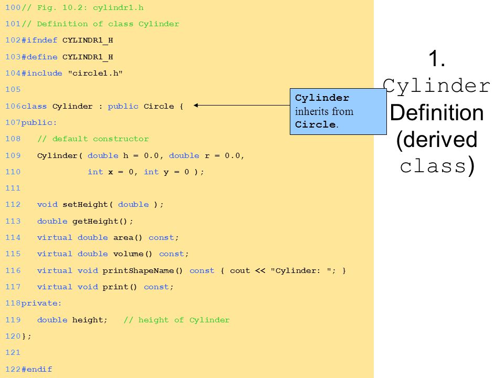Screen dimensions: 504x378
Task: Click '#ifndef CYLINDR1_H' on line 102
Action: 67,40
